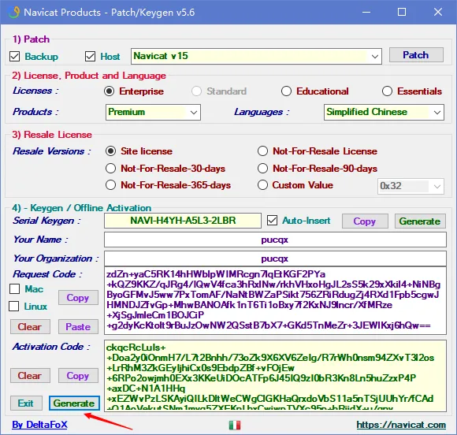This screenshot has height=435, width=457.
Task: Paste into the Request Code box
Action: click(x=78, y=326)
